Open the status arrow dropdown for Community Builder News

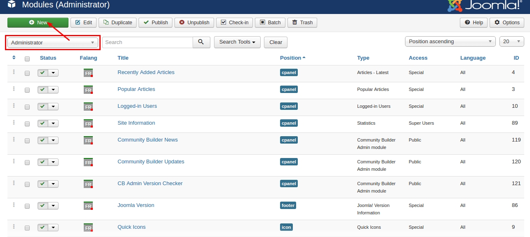coord(54,140)
